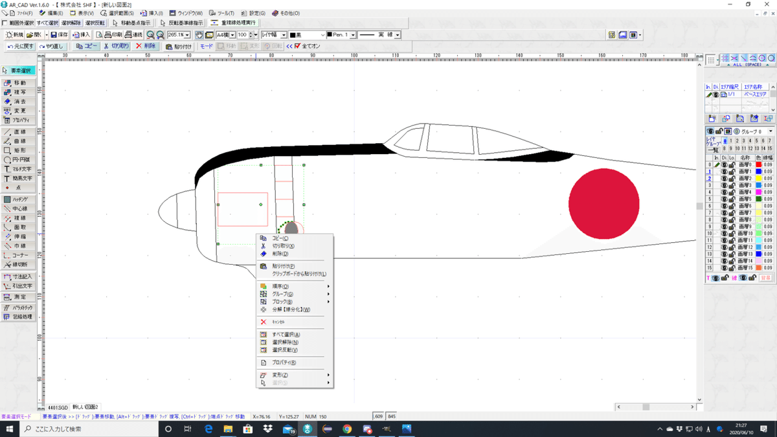Choose プロパティ(R) in the context menu
The width and height of the screenshot is (777, 437).
pyautogui.click(x=284, y=363)
